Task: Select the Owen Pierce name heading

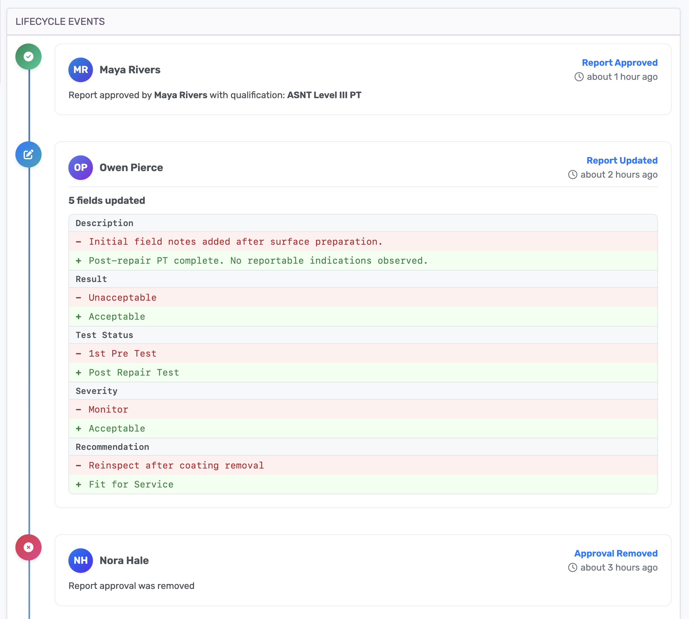Action: [131, 168]
